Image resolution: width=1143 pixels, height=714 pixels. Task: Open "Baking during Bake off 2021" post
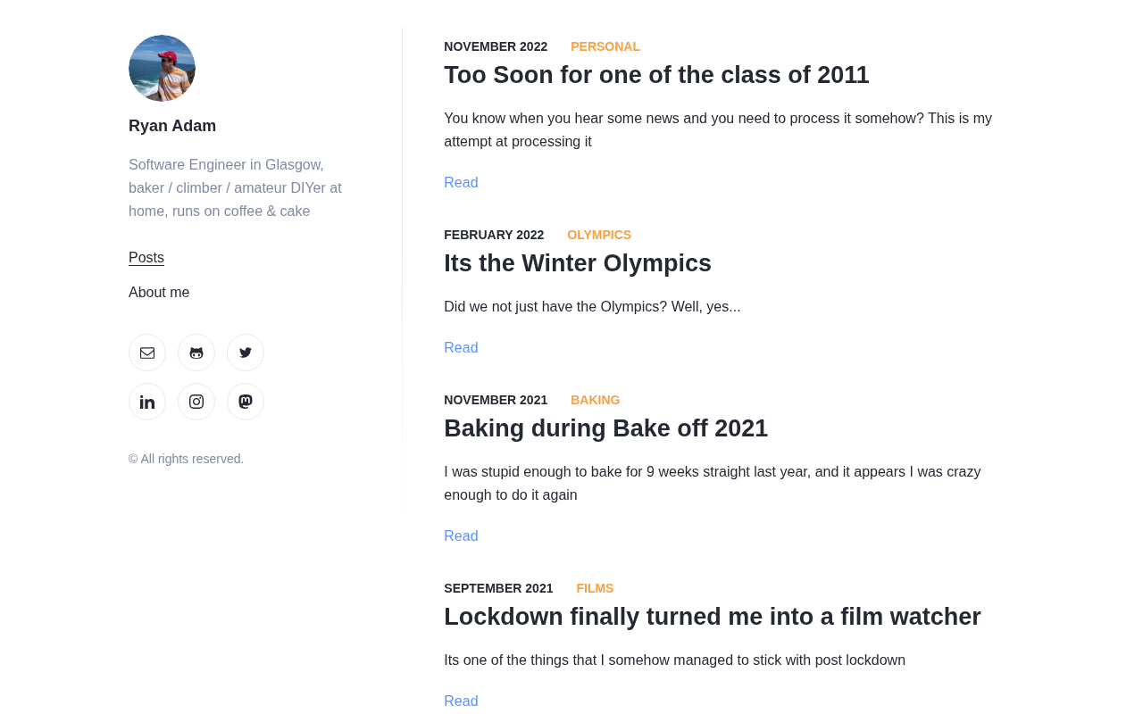[x=605, y=428]
